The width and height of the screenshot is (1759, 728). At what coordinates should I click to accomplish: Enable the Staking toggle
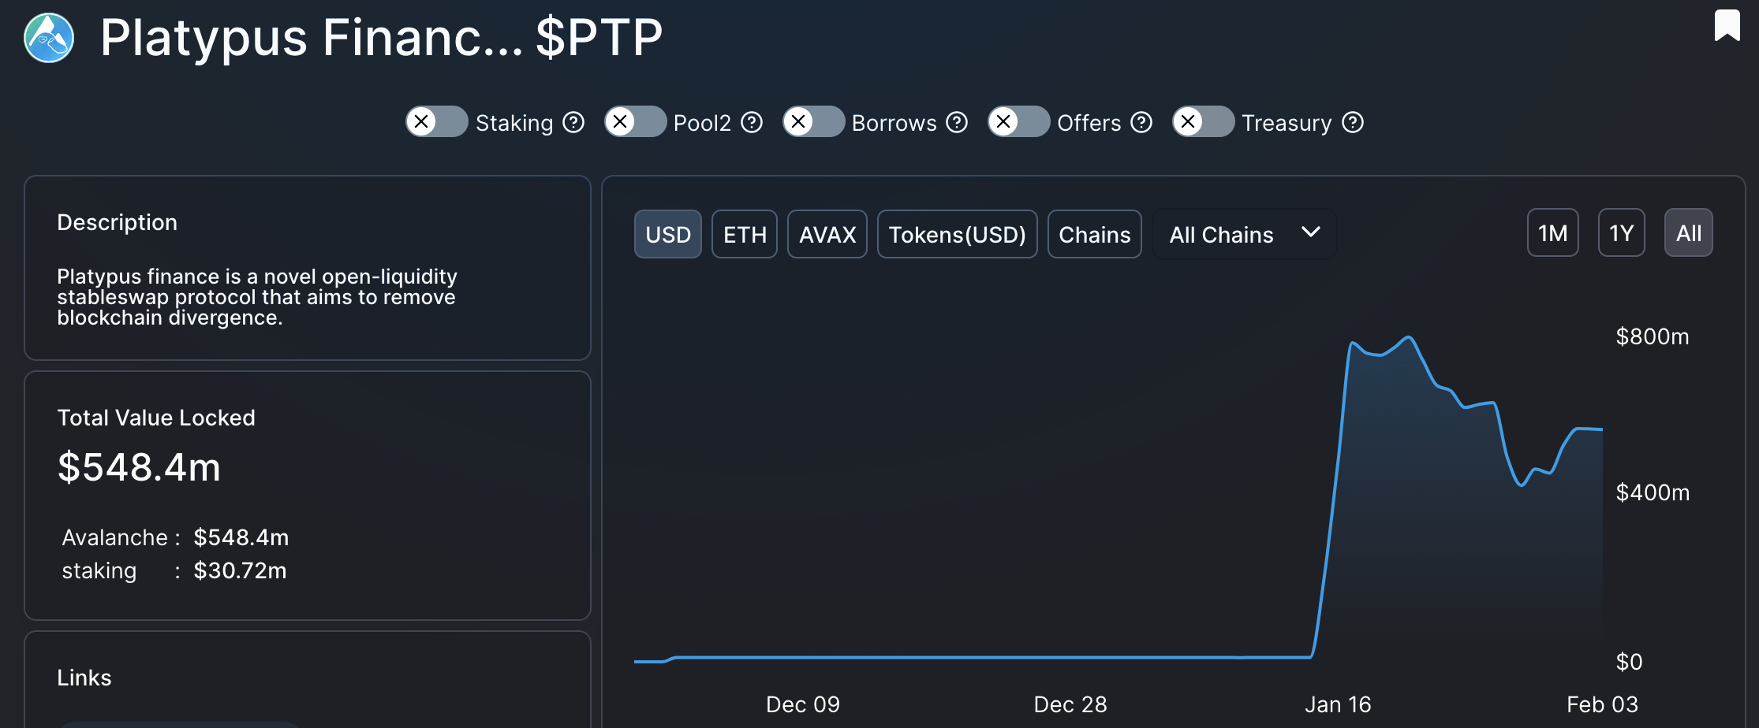pos(437,121)
